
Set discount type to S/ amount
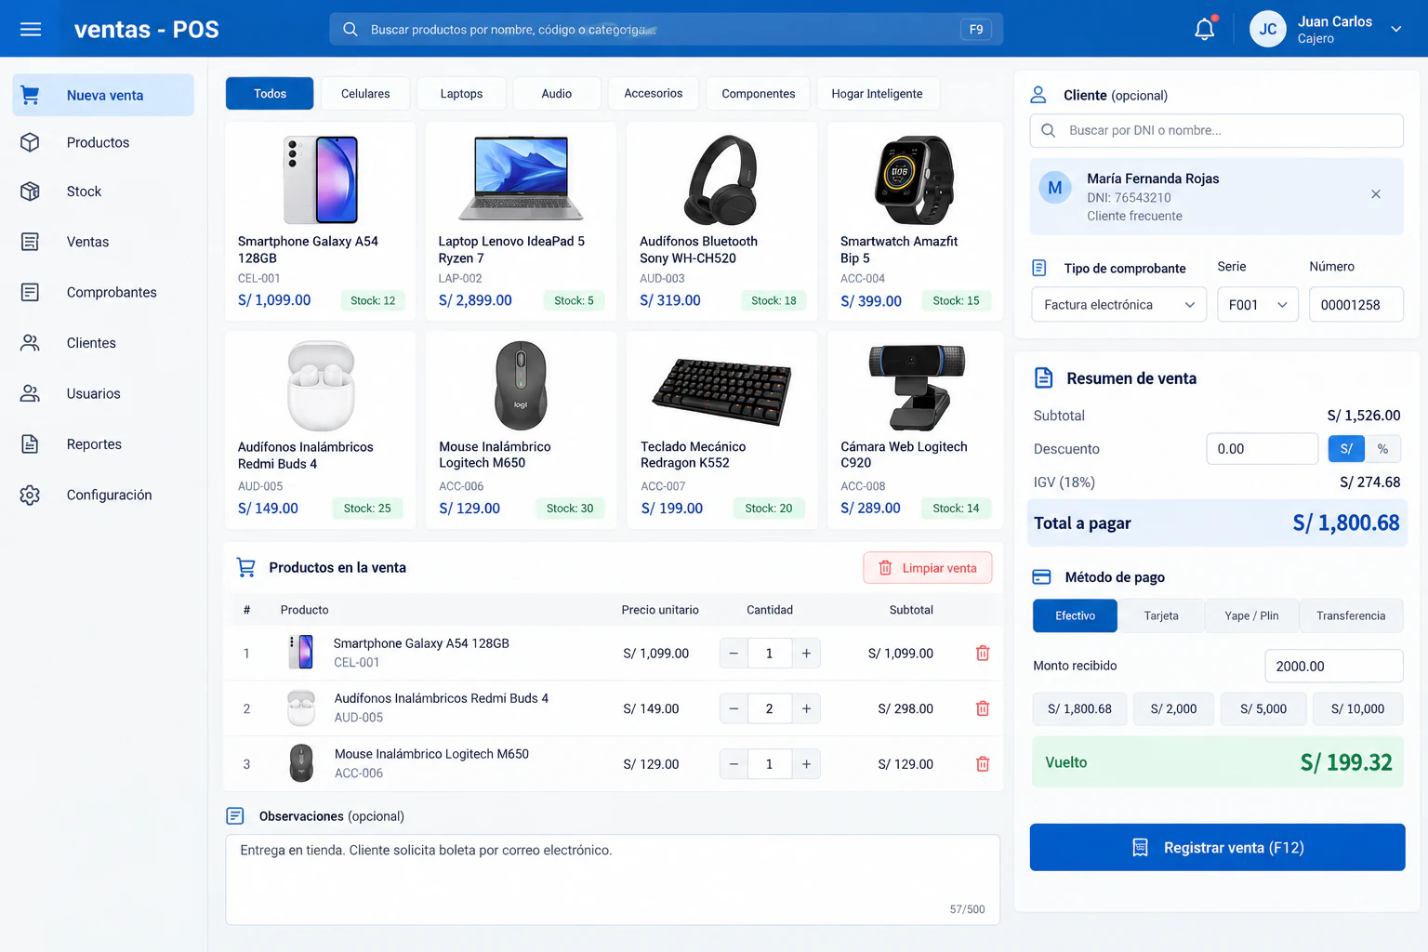(1346, 449)
